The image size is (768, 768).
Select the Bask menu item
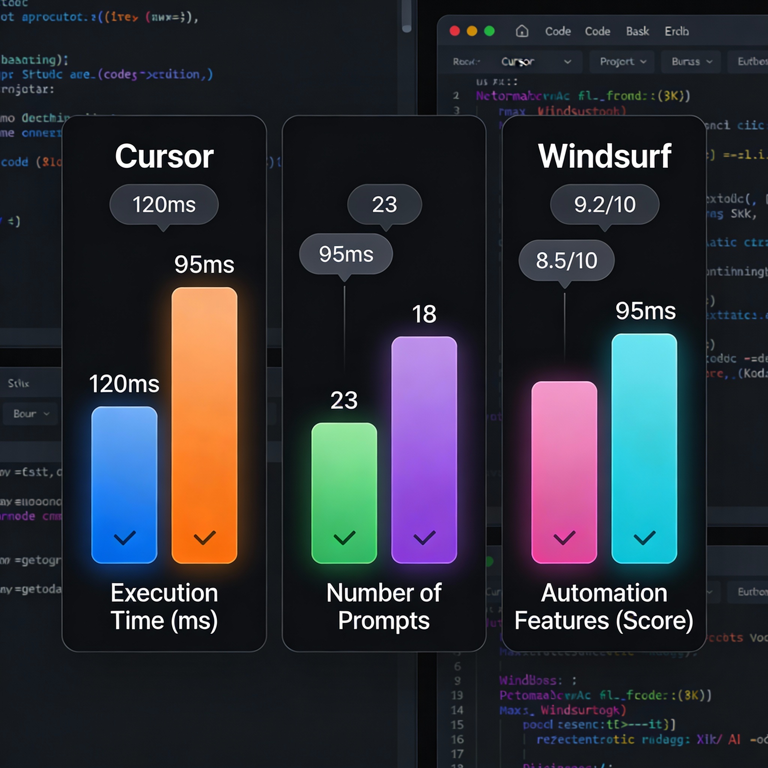point(637,31)
